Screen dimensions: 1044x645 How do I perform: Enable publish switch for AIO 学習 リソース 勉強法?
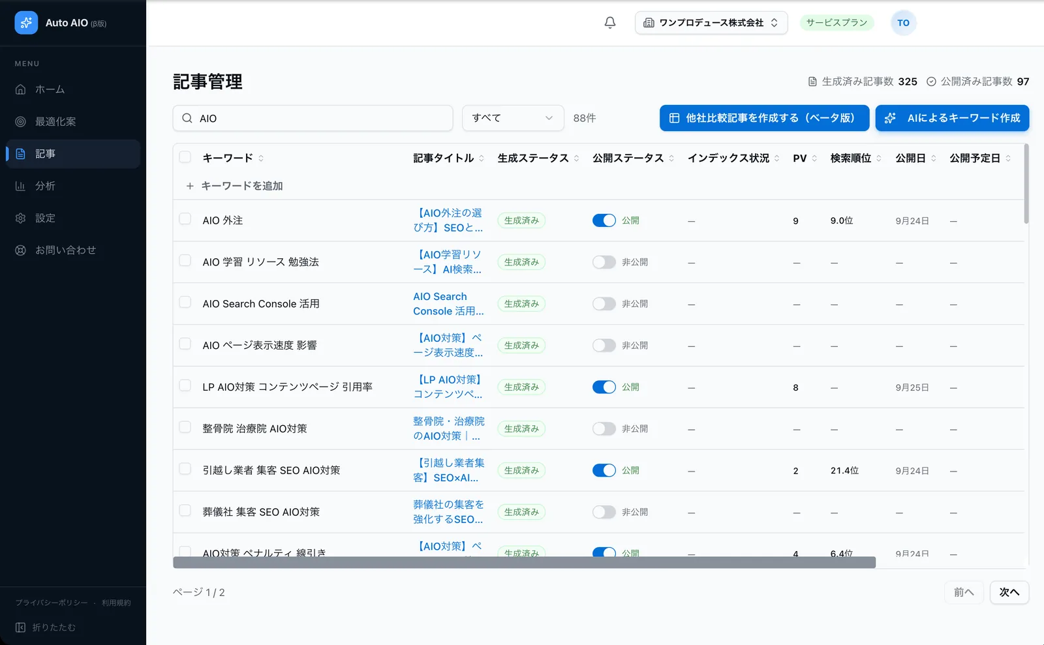(x=604, y=262)
